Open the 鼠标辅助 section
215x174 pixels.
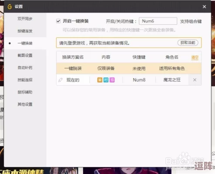point(25,92)
